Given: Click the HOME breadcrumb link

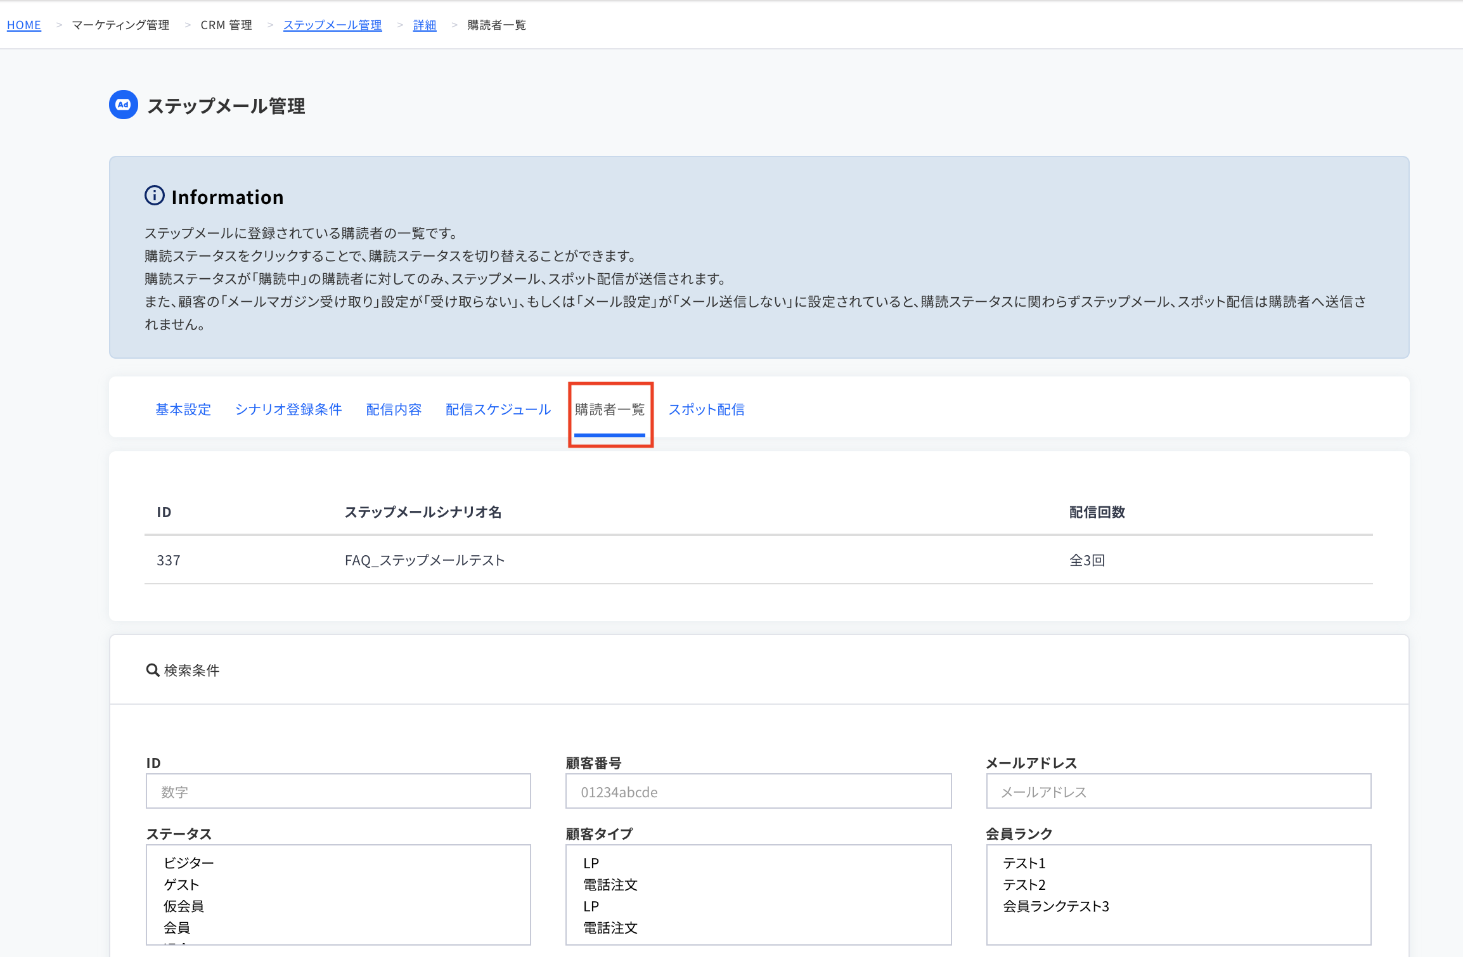Looking at the screenshot, I should click(x=24, y=25).
